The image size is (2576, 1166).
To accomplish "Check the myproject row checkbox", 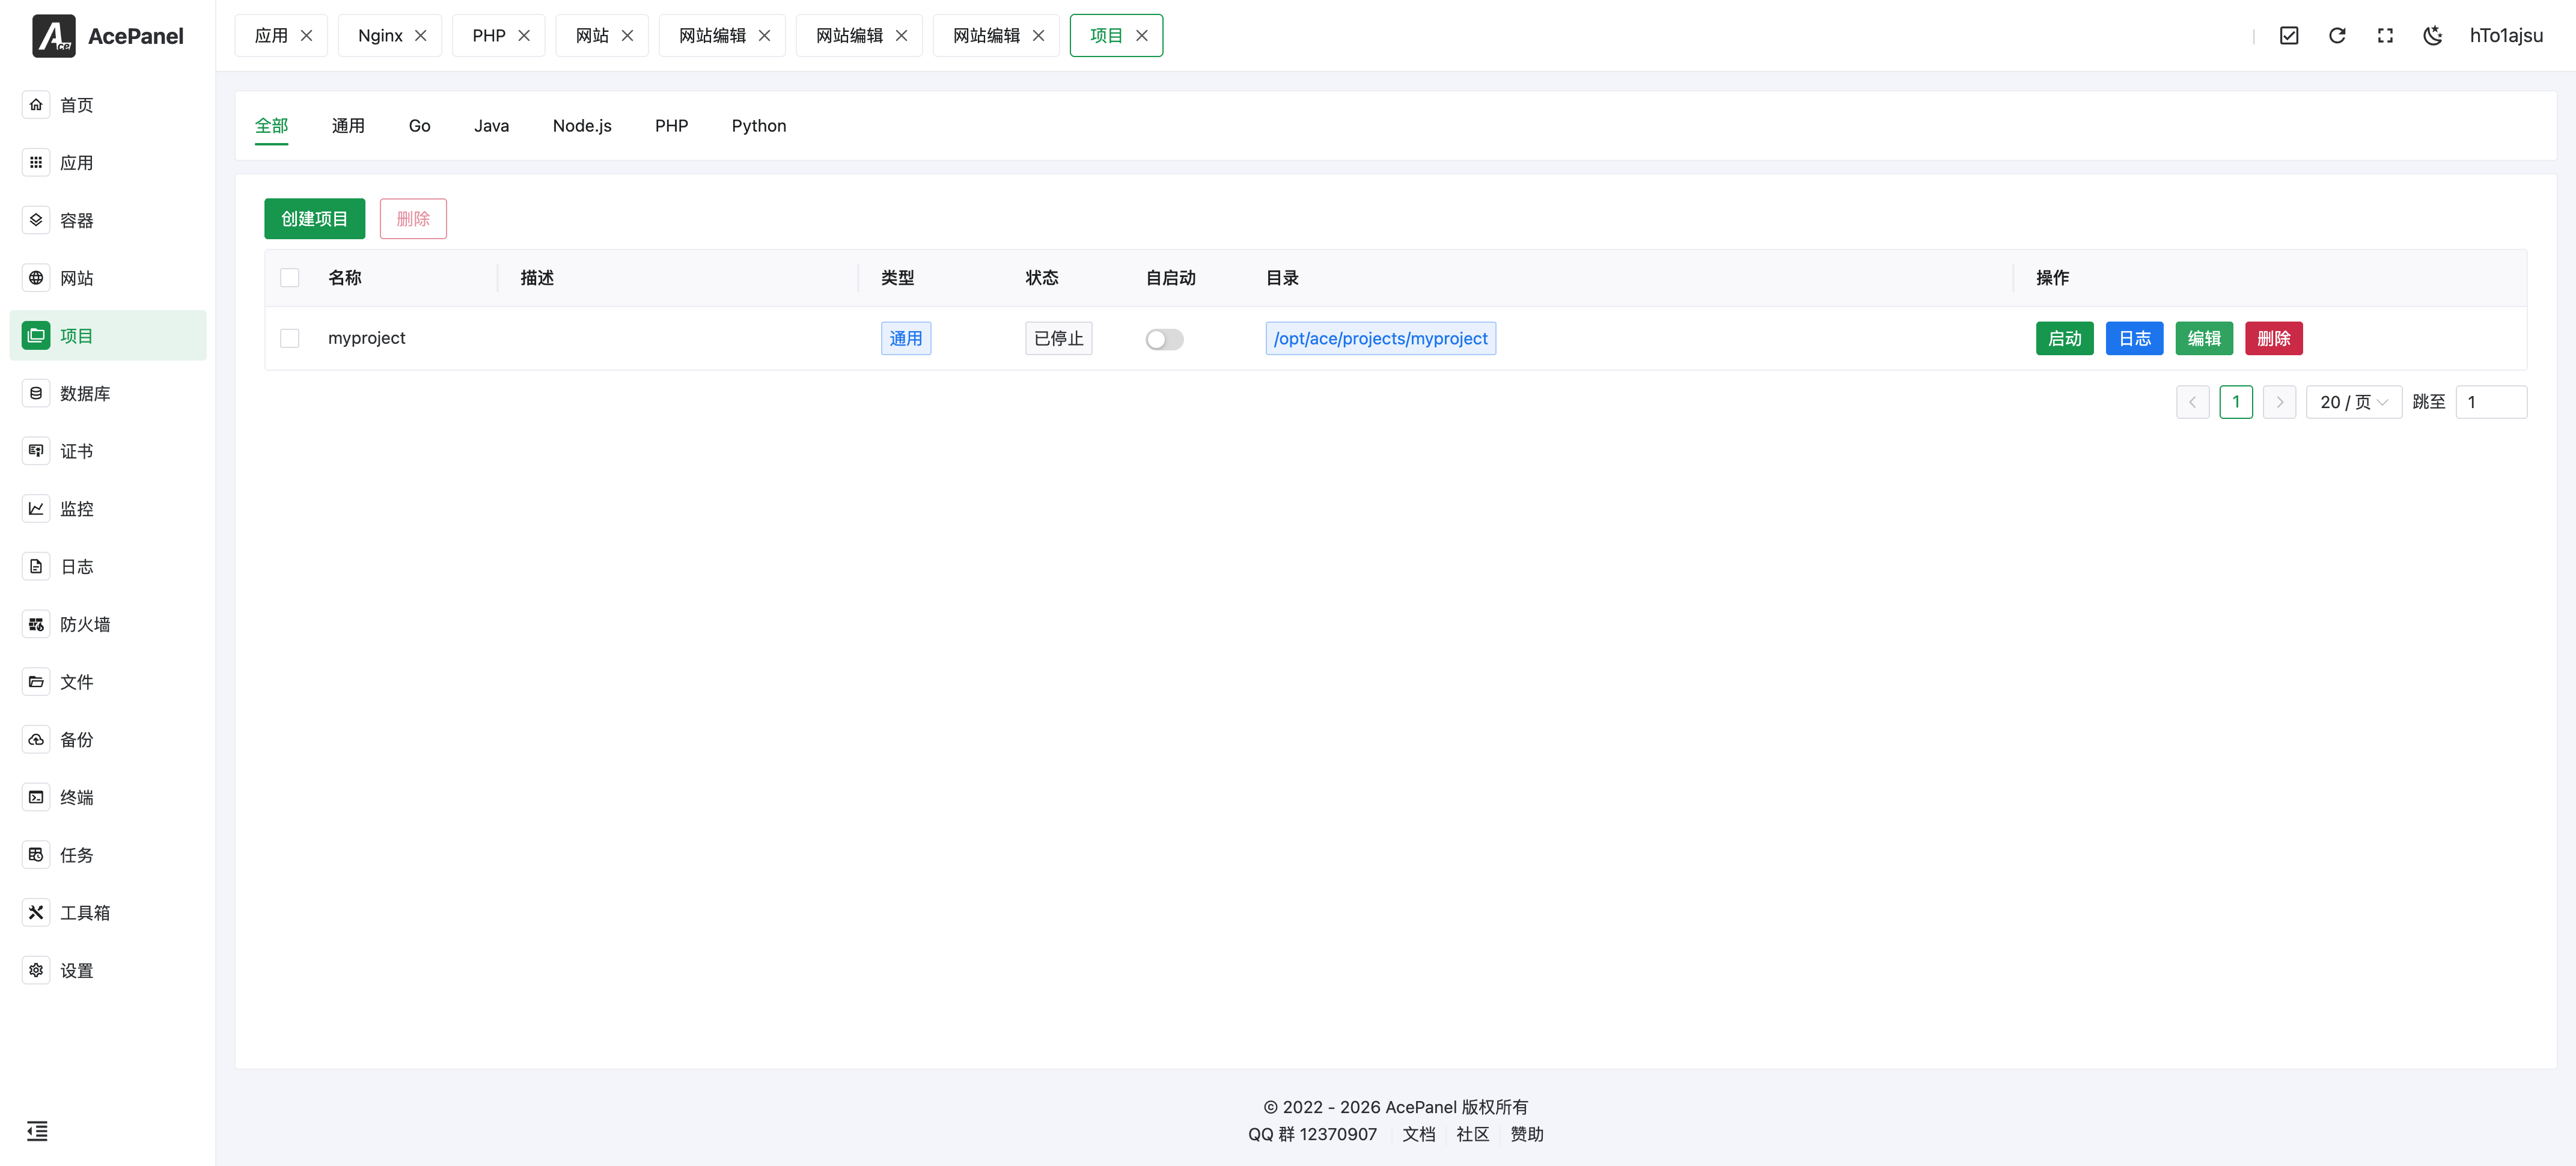I will point(290,338).
